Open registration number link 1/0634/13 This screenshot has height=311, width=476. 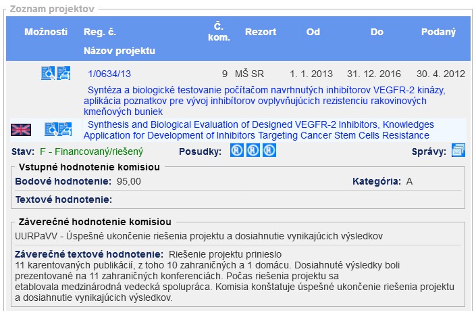click(x=109, y=74)
